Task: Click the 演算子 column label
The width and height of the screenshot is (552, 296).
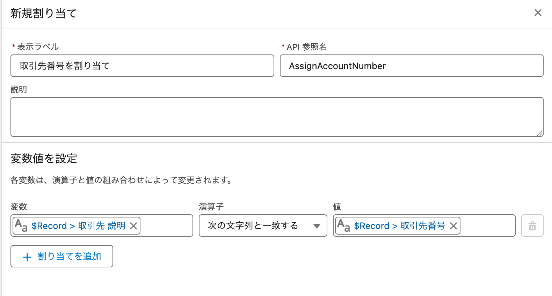Action: [211, 207]
